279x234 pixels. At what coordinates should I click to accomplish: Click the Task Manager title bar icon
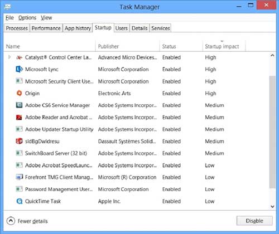(x=7, y=7)
